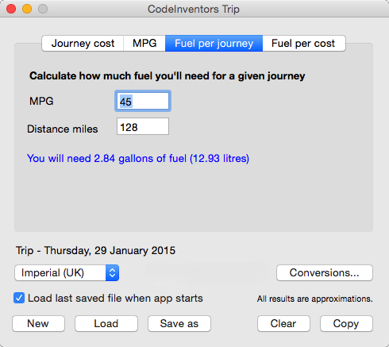Click the Distance miles input field
Viewport: 389px width, 347px height.
point(143,126)
